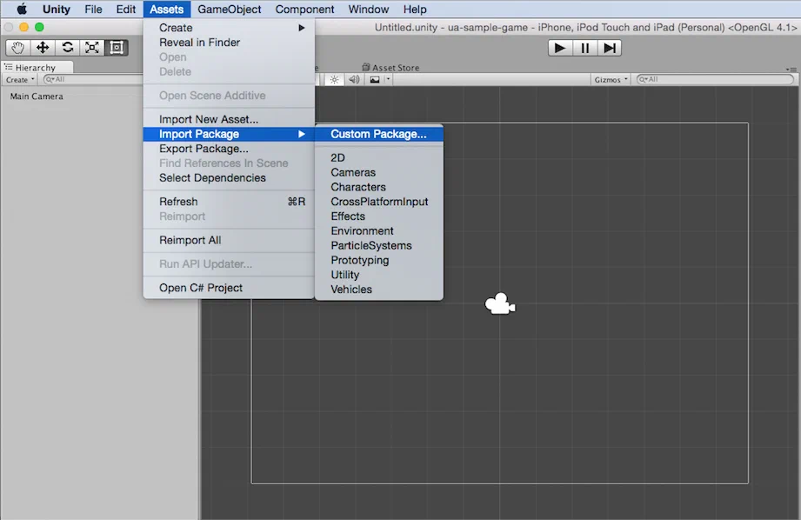Toggle scene effects image icon
Image resolution: width=801 pixels, height=520 pixels.
point(376,79)
